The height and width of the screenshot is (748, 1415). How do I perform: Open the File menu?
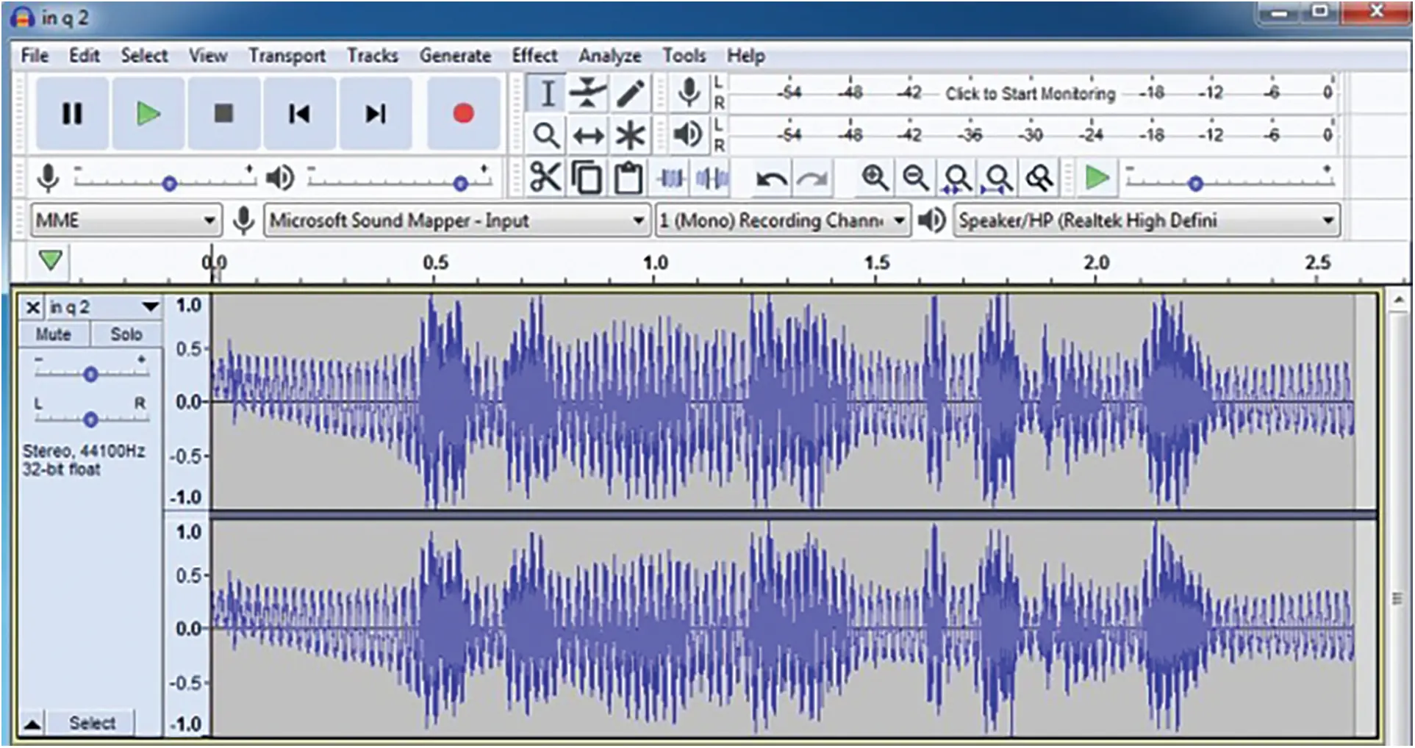click(x=35, y=56)
